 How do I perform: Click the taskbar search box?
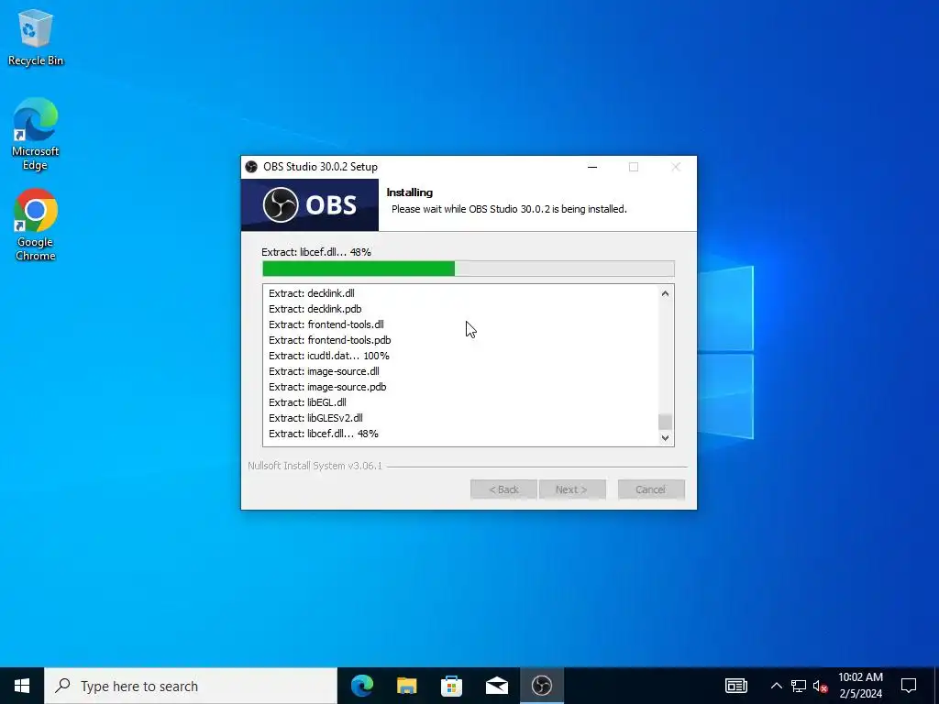pos(191,686)
